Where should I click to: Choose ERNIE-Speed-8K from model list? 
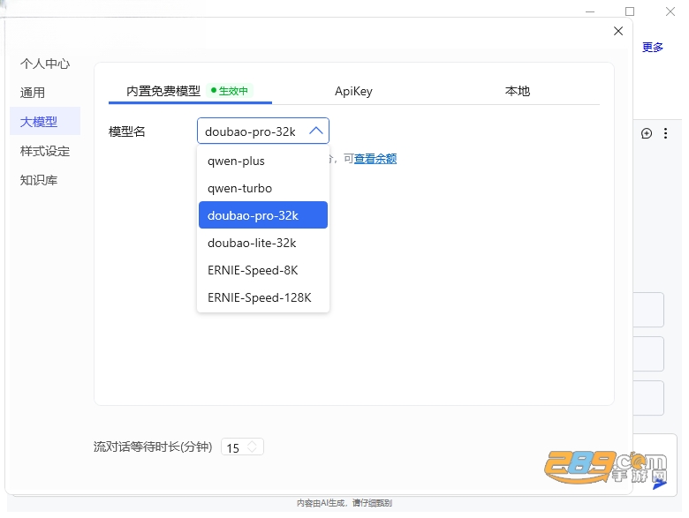[262, 270]
